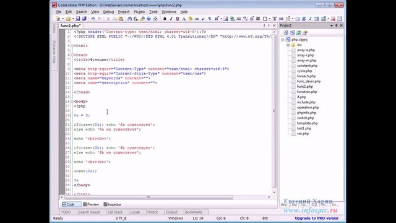Undo the last edit
396x223 pixels.
93,19
